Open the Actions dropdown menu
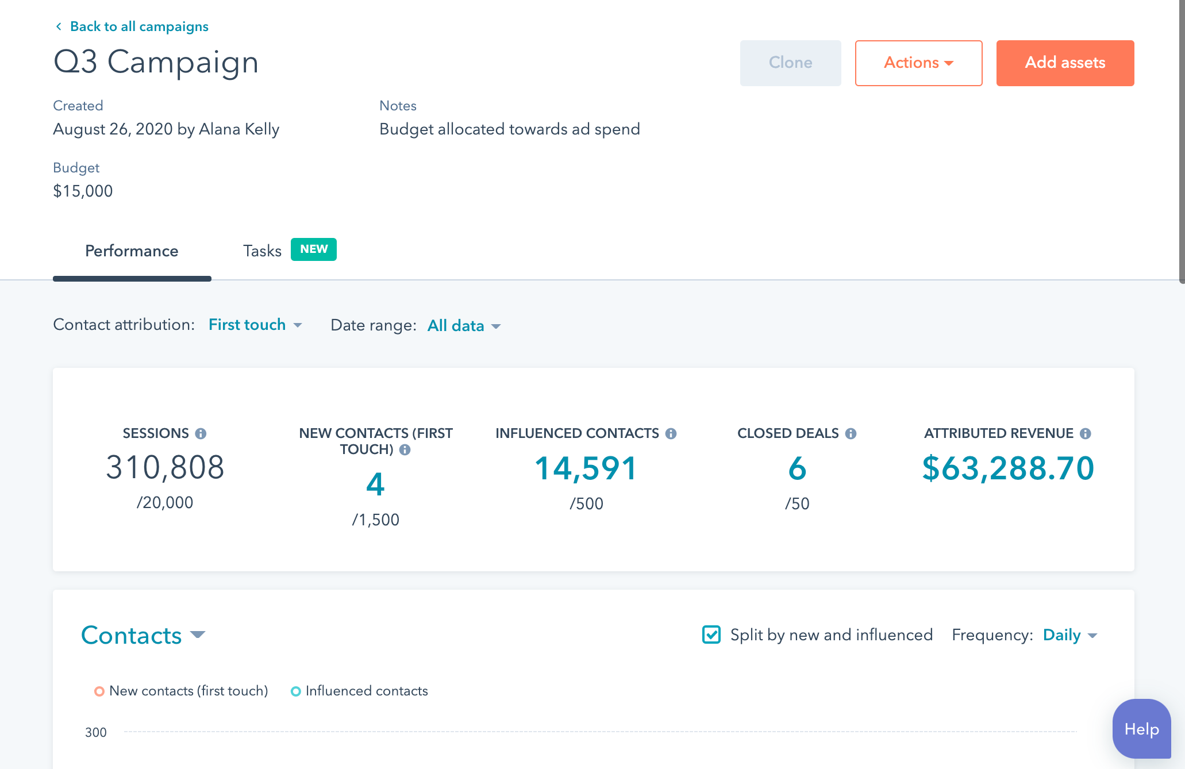This screenshot has height=769, width=1185. point(918,62)
